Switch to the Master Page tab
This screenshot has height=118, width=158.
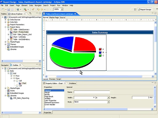[54, 18]
